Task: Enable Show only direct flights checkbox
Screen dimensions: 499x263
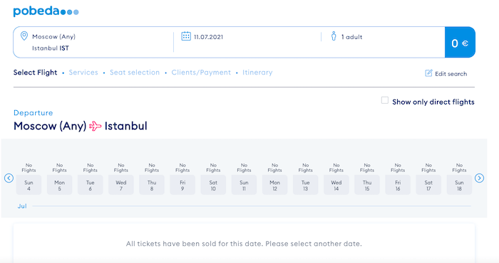Action: point(385,100)
